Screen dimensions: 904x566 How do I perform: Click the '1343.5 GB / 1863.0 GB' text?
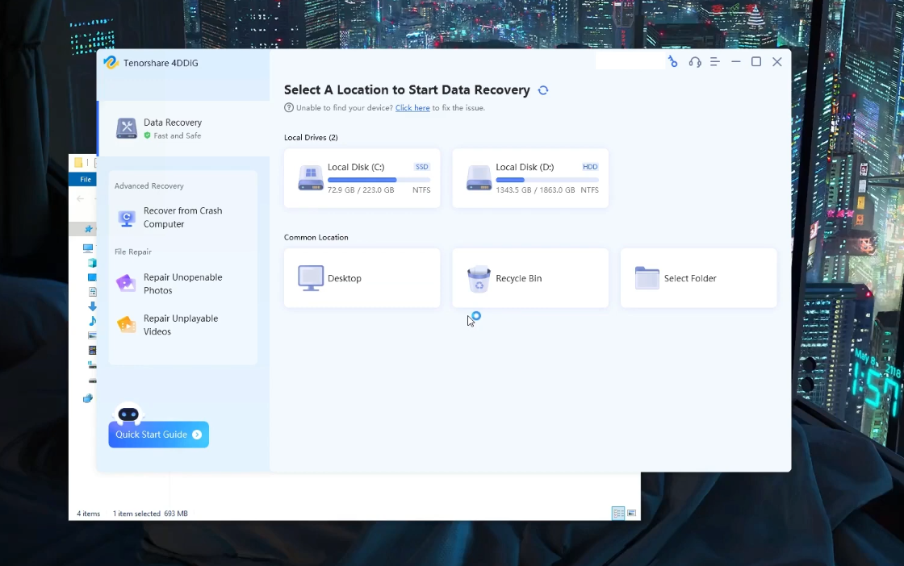(535, 190)
